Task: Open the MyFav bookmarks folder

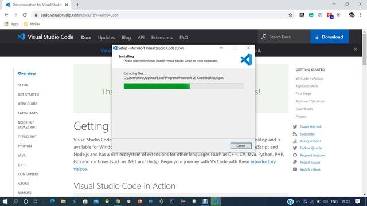Action: tap(32, 24)
